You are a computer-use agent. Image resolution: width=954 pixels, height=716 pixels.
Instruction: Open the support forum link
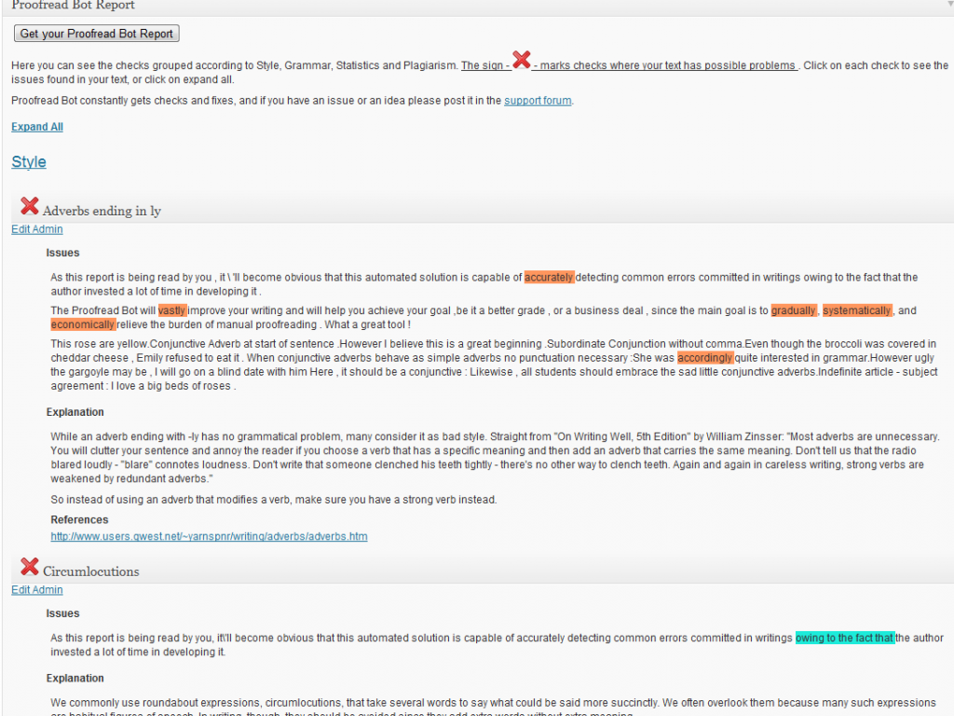coord(538,100)
